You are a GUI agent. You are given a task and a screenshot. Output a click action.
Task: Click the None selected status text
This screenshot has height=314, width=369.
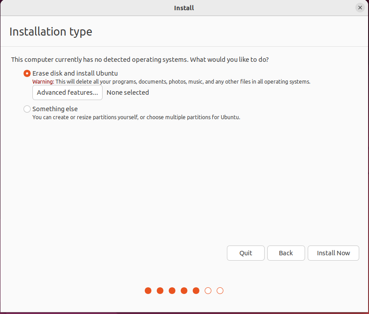pyautogui.click(x=127, y=93)
